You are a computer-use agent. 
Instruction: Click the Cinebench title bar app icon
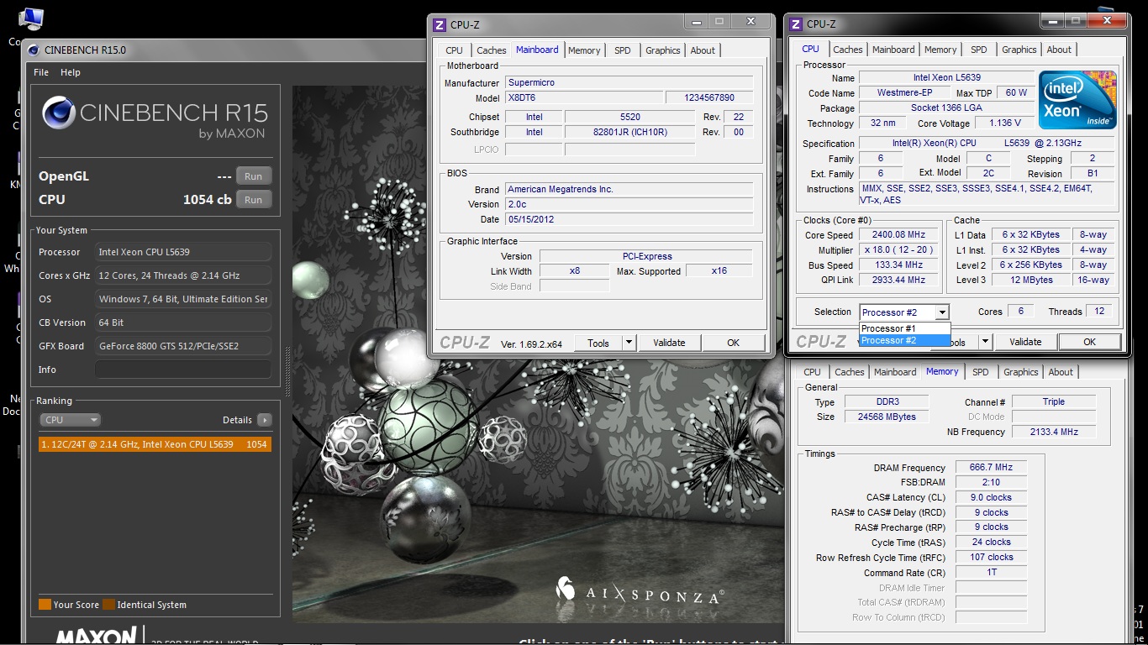click(34, 50)
